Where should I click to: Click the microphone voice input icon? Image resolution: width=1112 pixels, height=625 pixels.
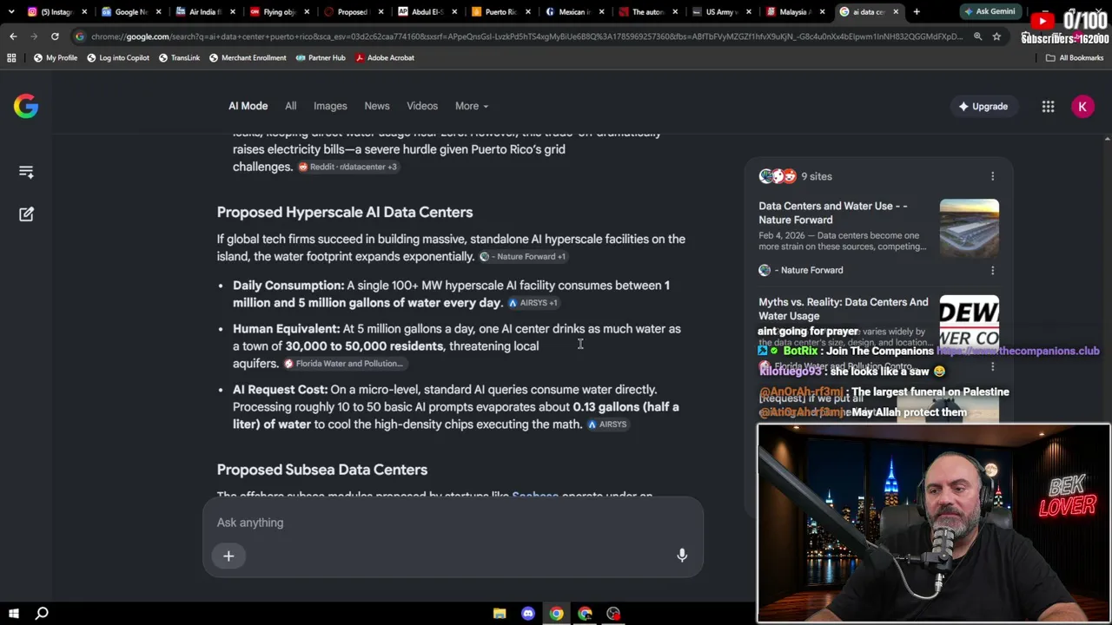[x=682, y=555]
